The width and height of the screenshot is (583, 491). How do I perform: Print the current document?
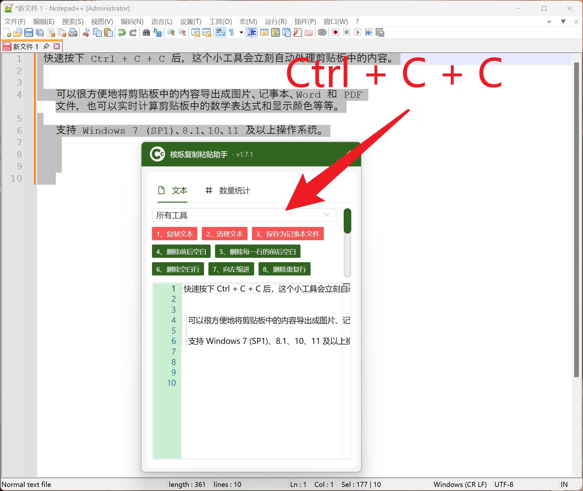(73, 32)
